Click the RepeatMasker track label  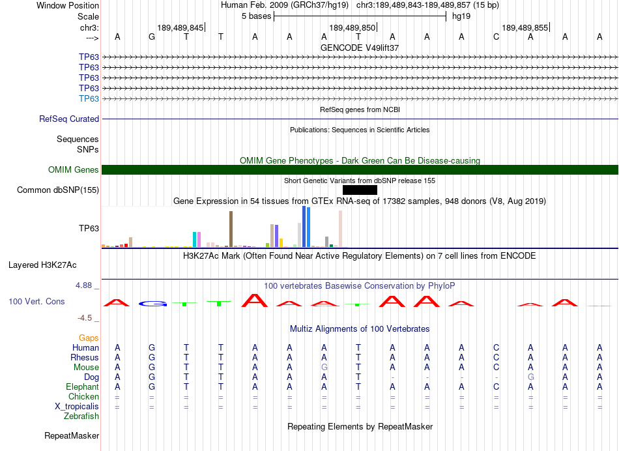(x=72, y=435)
